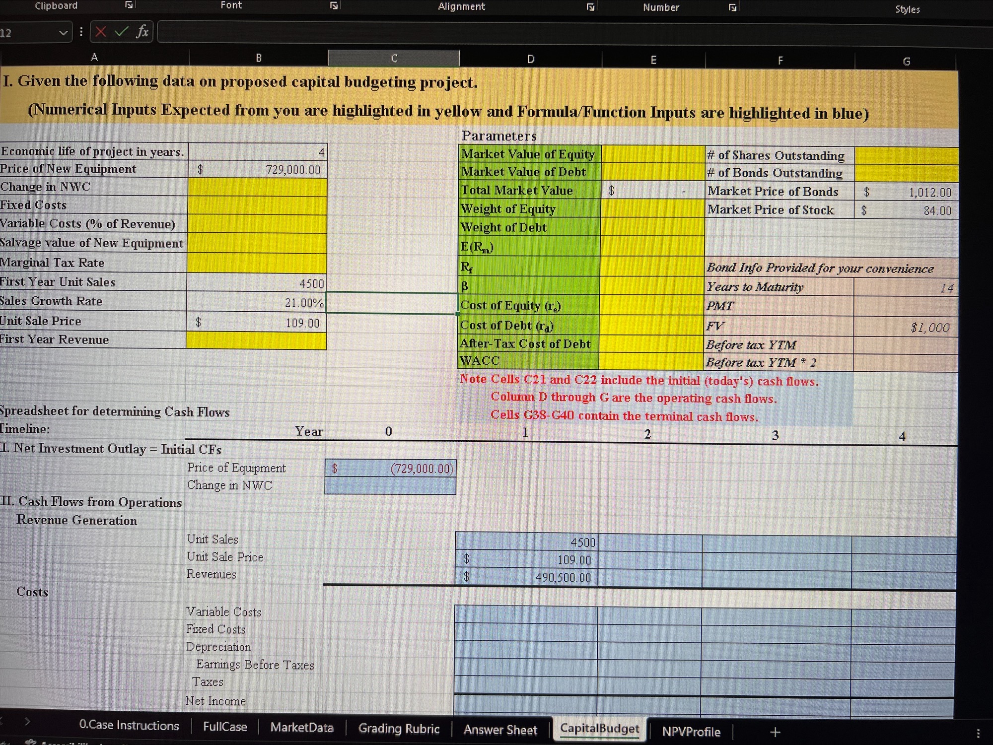The width and height of the screenshot is (993, 745).
Task: Go to the Answer Sheet tab
Action: [x=500, y=730]
